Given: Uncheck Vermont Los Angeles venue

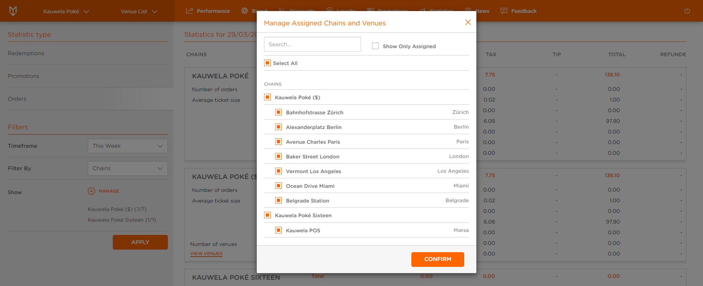Looking at the screenshot, I should 278,171.
